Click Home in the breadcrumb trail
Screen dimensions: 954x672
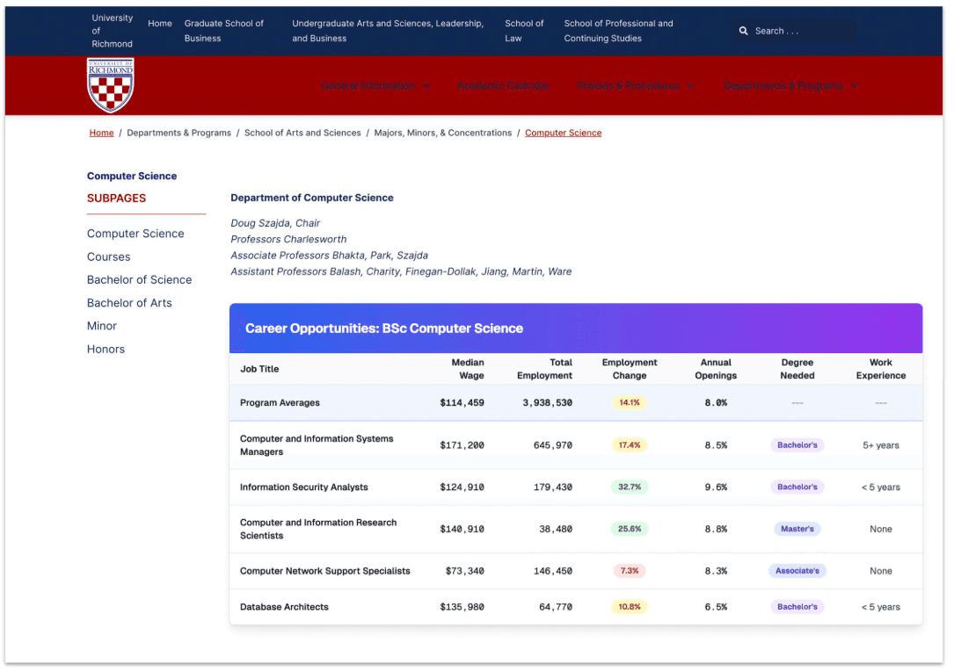(x=101, y=133)
